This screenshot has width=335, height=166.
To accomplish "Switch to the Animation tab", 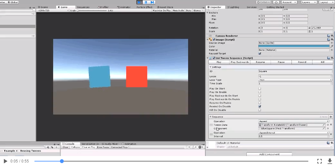I will (129, 144).
